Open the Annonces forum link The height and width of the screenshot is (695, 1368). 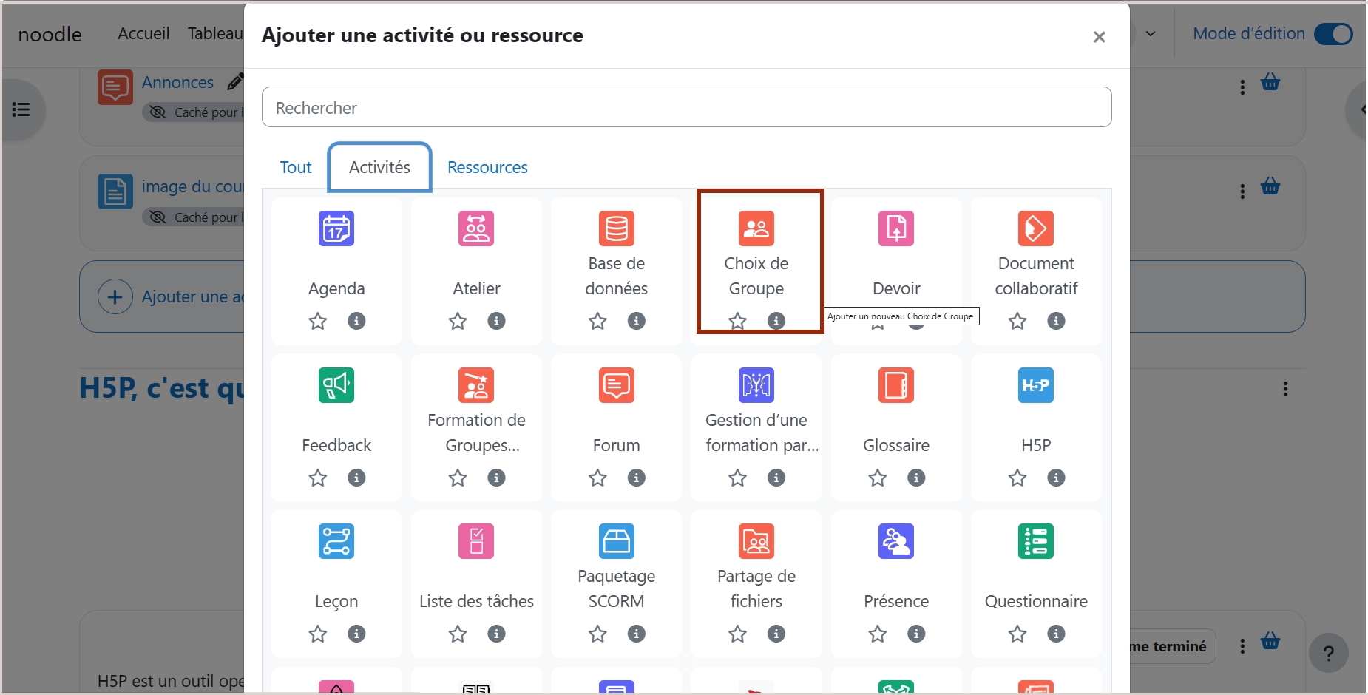point(177,82)
